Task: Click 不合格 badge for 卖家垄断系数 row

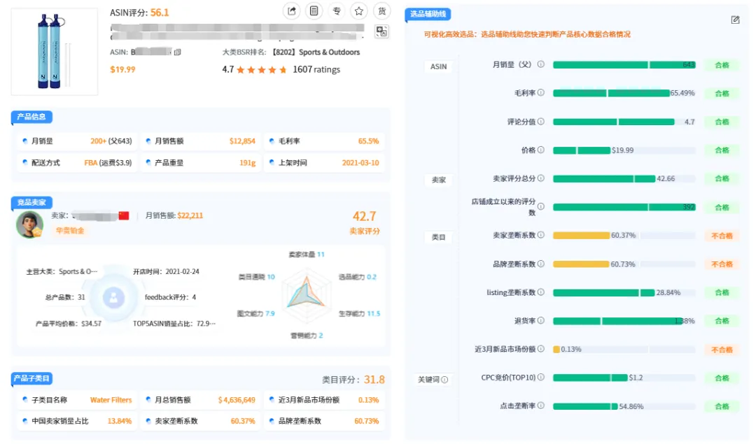Action: tap(722, 236)
